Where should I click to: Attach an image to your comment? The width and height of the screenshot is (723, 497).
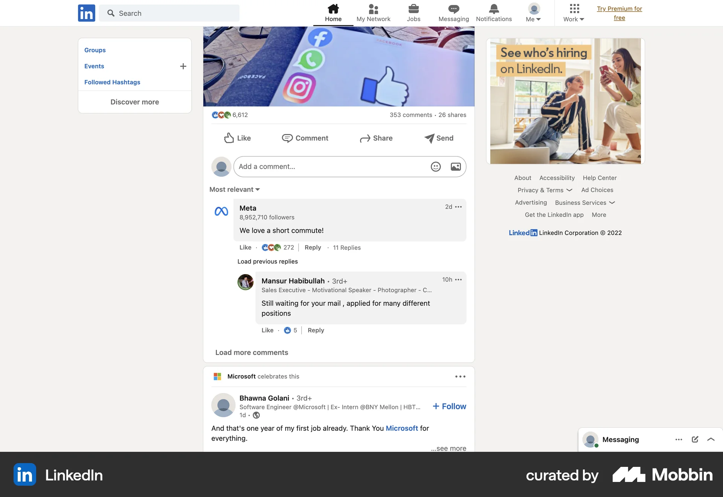(x=455, y=166)
